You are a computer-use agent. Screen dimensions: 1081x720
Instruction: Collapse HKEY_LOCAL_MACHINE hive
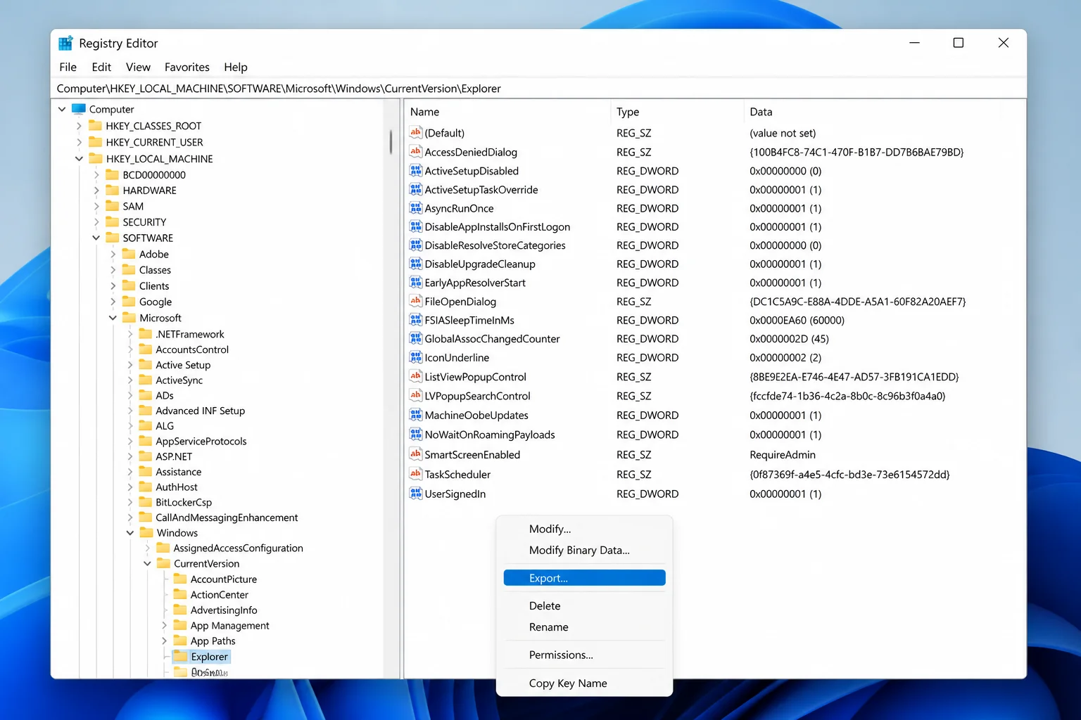[x=79, y=159]
